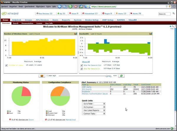Open the Groups tab
The height and width of the screenshot is (131, 177).
[28, 20]
